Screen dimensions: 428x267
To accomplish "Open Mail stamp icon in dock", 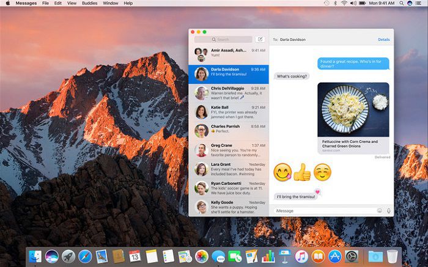I will pos(102,257).
